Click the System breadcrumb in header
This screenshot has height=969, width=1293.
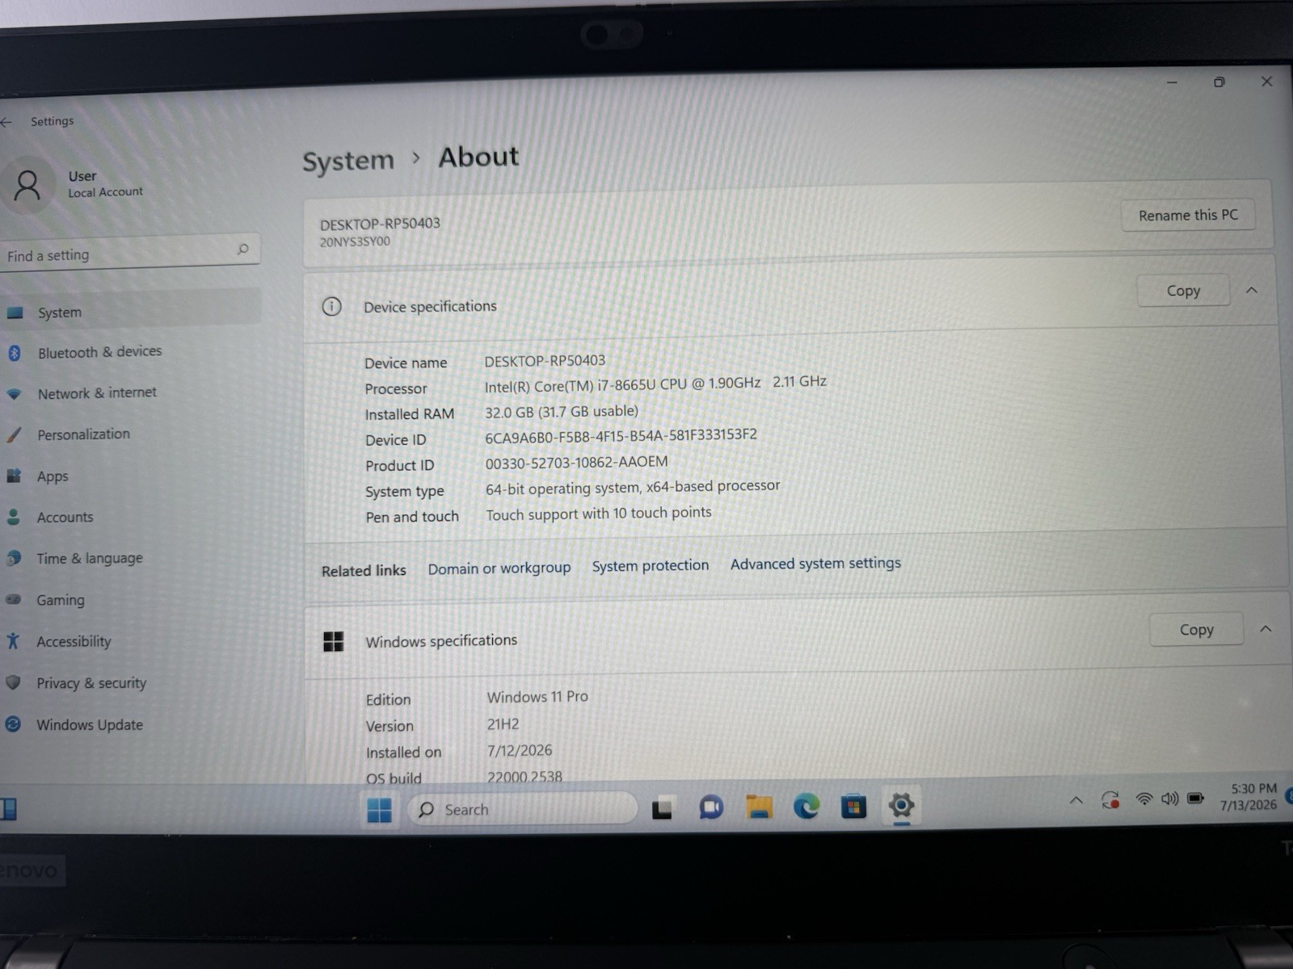348,161
